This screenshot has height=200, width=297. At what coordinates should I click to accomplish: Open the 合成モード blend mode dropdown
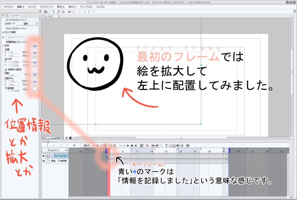tap(27, 24)
